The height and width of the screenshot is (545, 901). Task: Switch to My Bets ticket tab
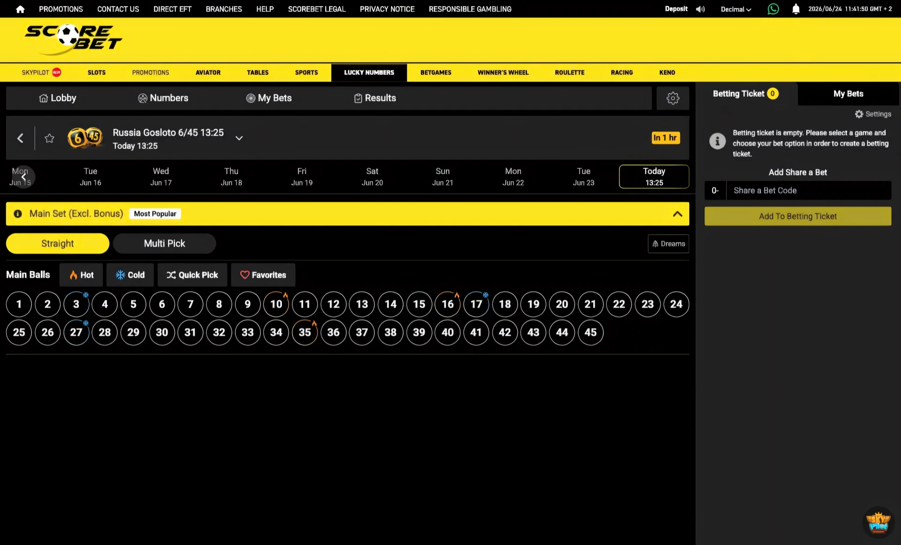click(848, 94)
